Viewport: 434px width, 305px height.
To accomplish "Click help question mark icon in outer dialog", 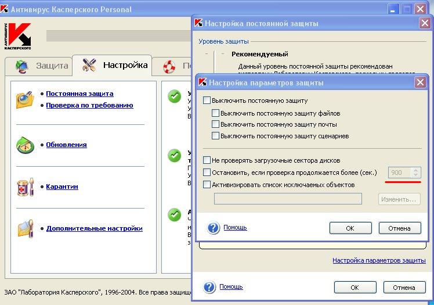I will click(209, 287).
